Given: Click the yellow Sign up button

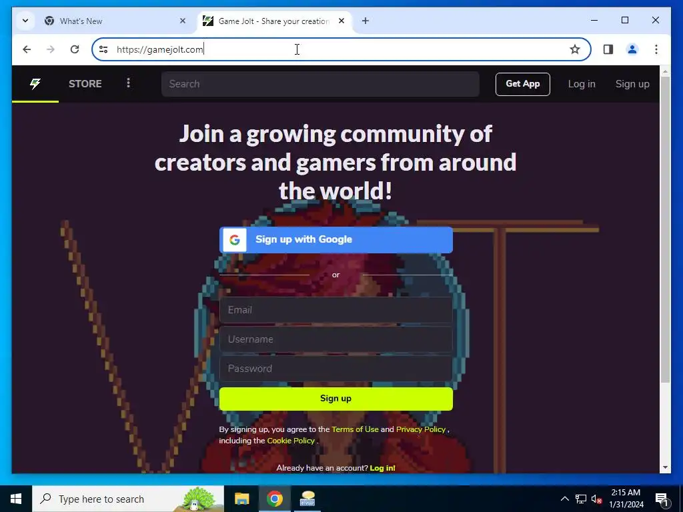Looking at the screenshot, I should pos(336,399).
